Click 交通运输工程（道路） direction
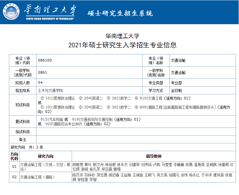Image resolution: width=239 pixels, height=195 pixels. click(37, 177)
